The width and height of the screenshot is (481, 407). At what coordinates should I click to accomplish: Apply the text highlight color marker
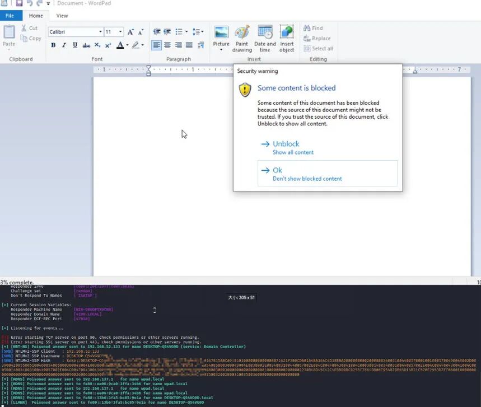click(136, 45)
